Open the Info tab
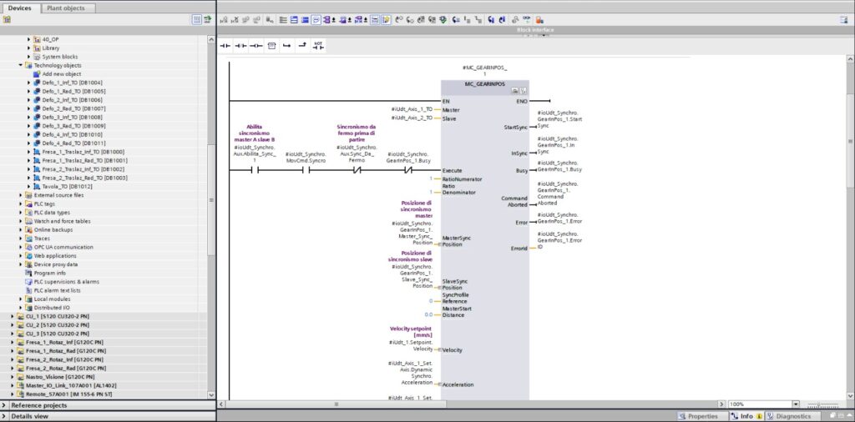This screenshot has height=422, width=855. [746, 416]
